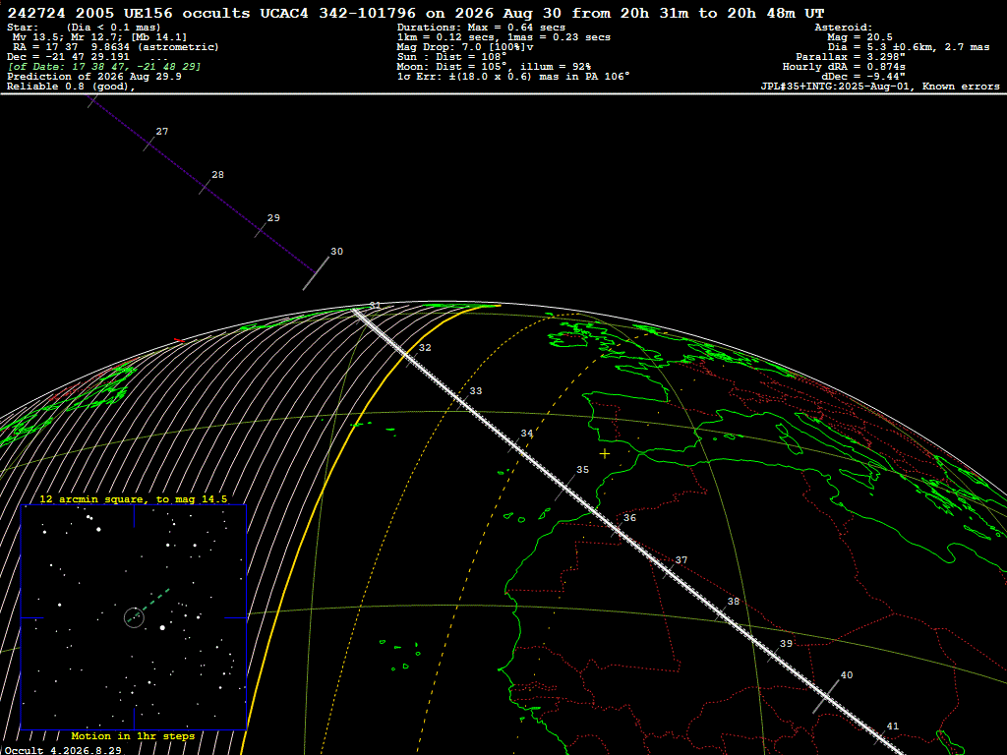Click minute marker 38 over Africa
The width and height of the screenshot is (1007, 755).
click(x=734, y=602)
